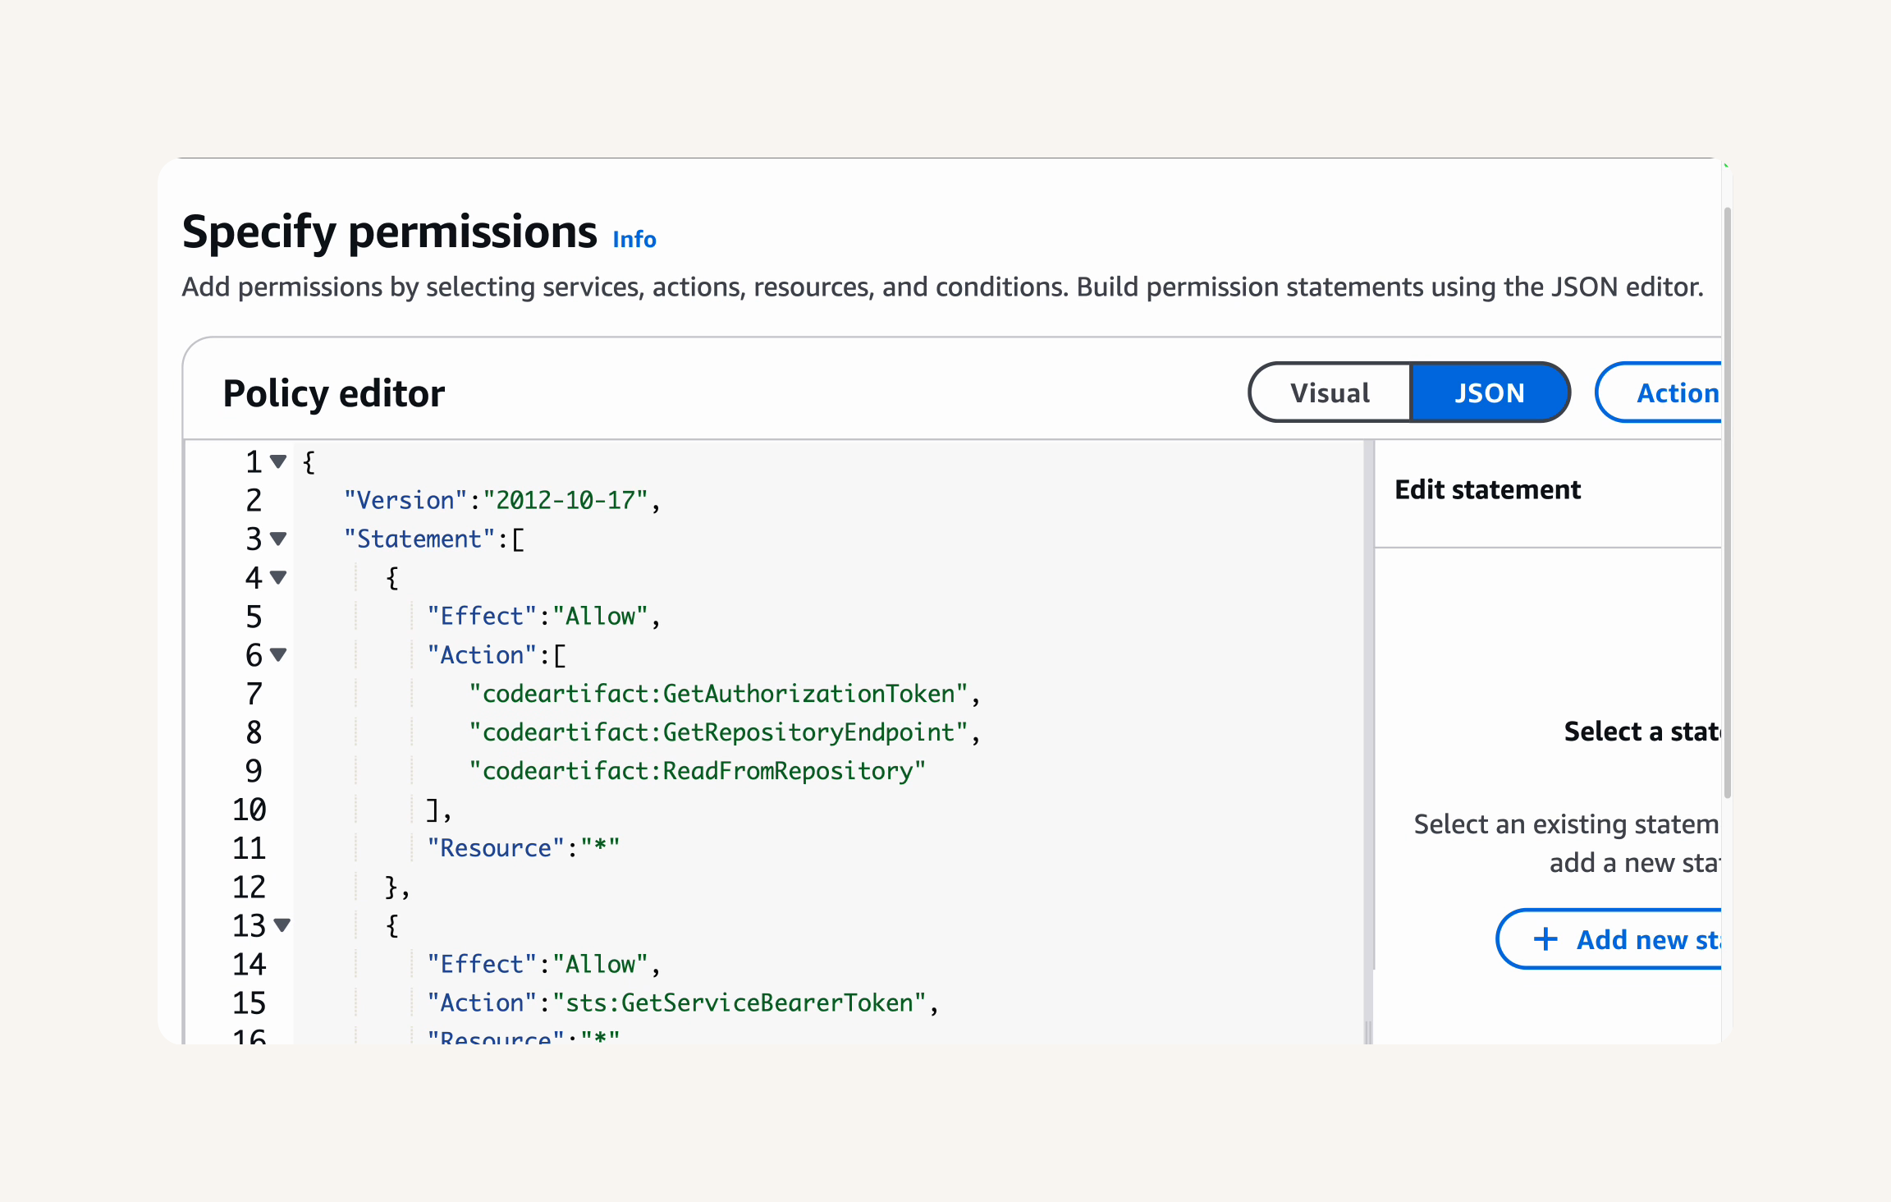Click the "Version":"2012-10-17" line
The image size is (1891, 1202).
click(502, 500)
